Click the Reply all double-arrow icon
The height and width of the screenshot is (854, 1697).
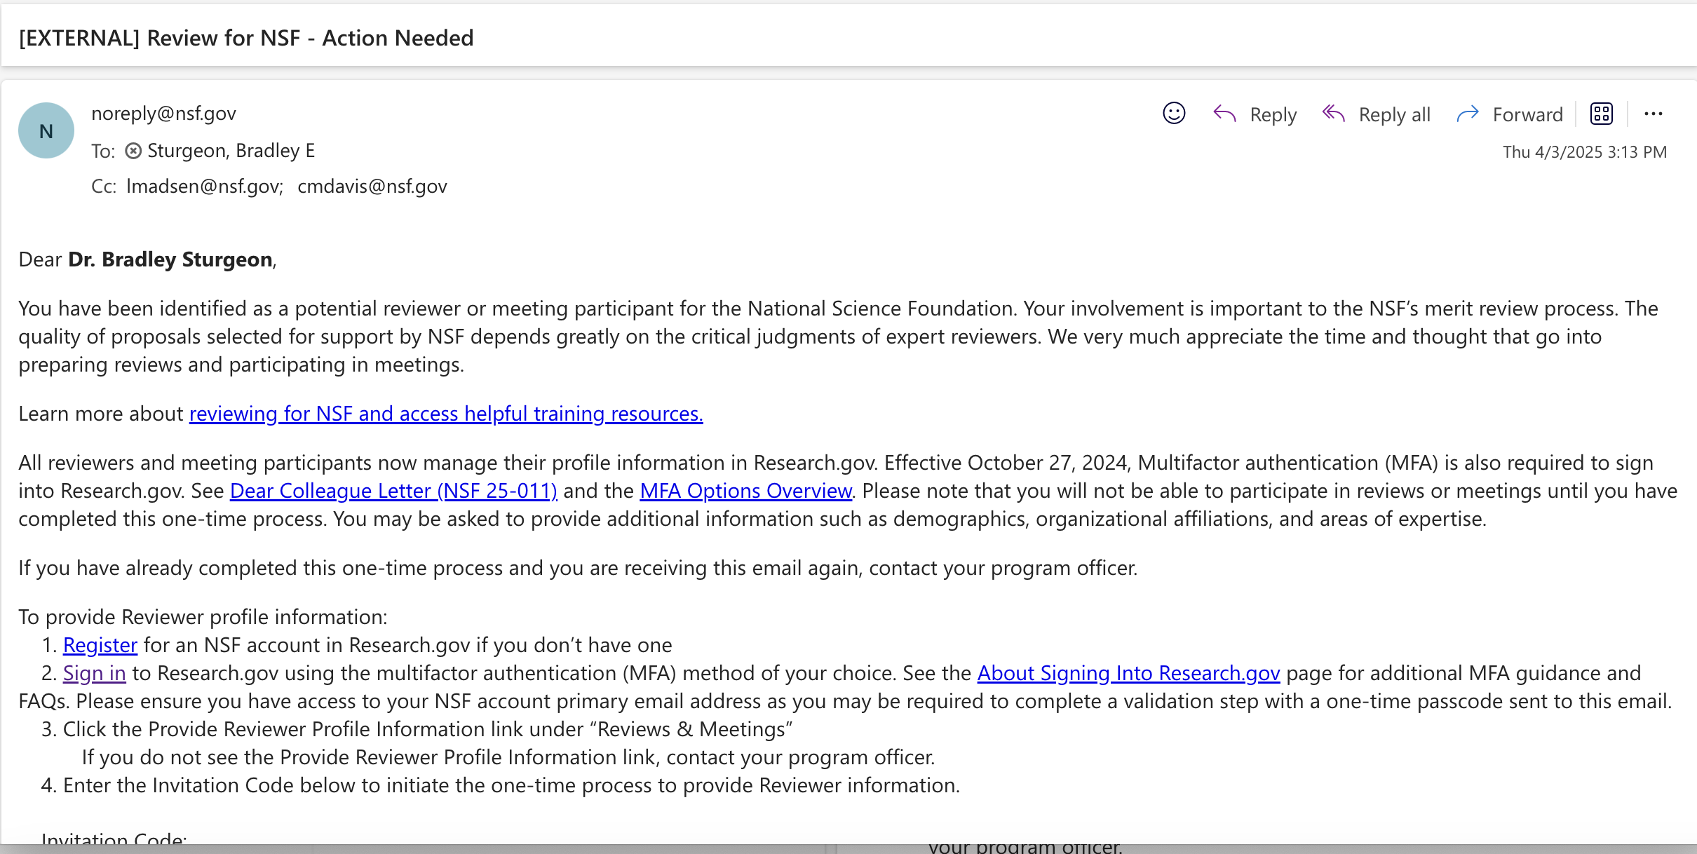[x=1333, y=114]
